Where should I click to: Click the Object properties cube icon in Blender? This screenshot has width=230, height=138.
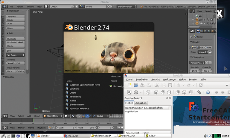tap(212, 31)
